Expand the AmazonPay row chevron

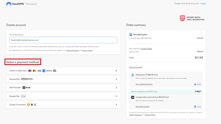116,79
